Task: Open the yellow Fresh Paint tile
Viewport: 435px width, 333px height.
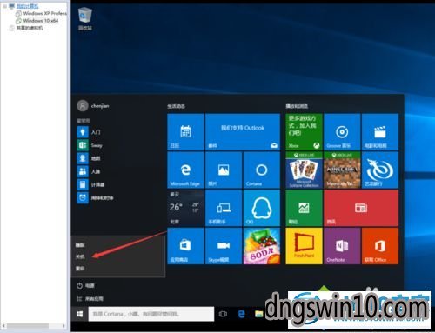Action: click(304, 246)
